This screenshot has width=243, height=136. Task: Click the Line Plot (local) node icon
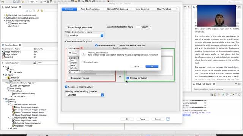(11, 96)
